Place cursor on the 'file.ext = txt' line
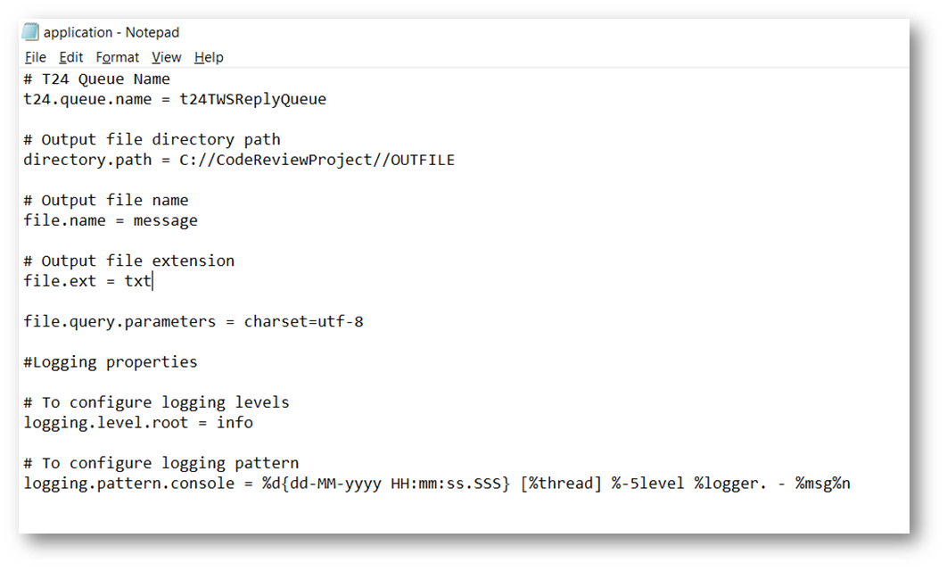The height and width of the screenshot is (571, 947). (x=87, y=281)
